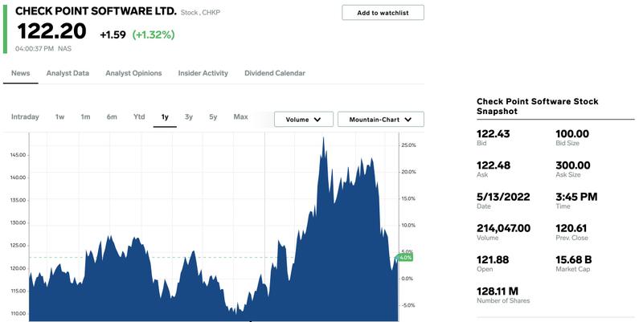The image size is (643, 322).
Task: Select Max chart range
Action: [240, 116]
